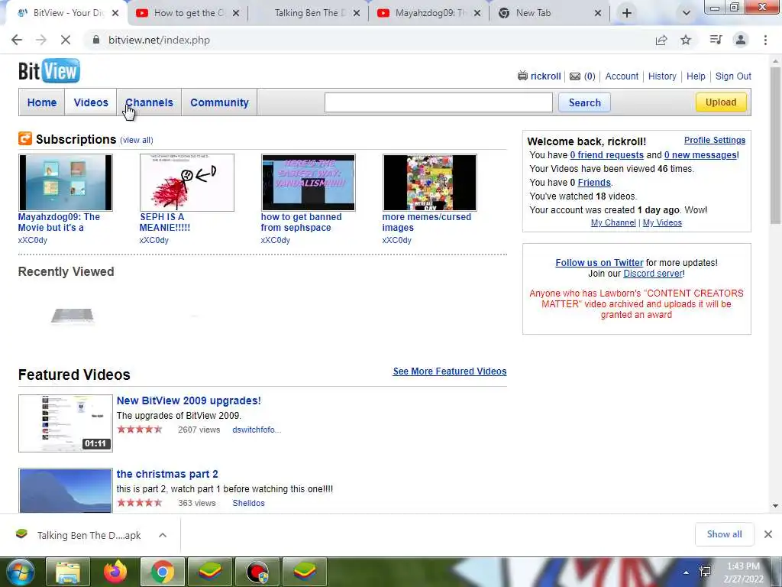Stop page loading with the X button
This screenshot has height=587, width=782.
[x=66, y=40]
